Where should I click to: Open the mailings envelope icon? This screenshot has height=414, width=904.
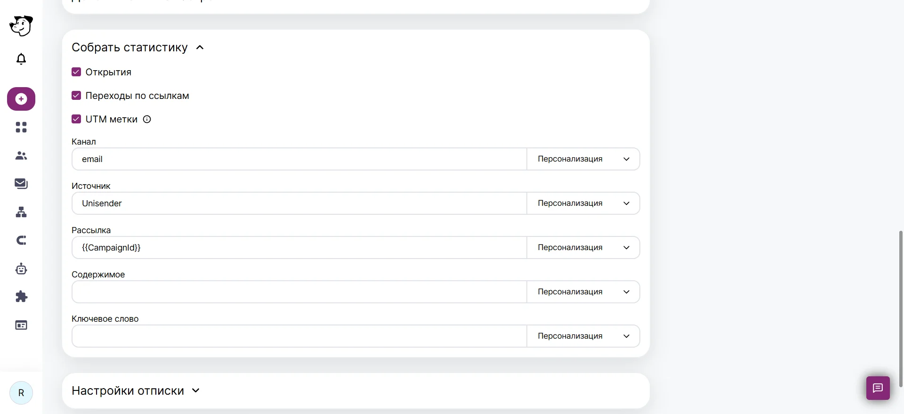21,184
